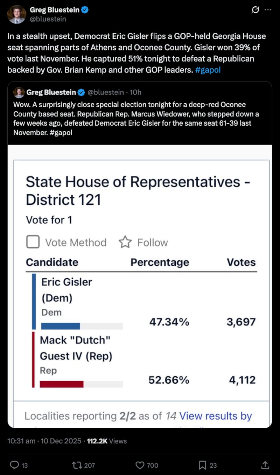Open the @bluestein handle link
280x475 pixels.
point(48,19)
